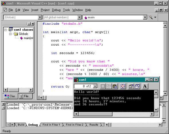Close the output pane using its X button

3,104
